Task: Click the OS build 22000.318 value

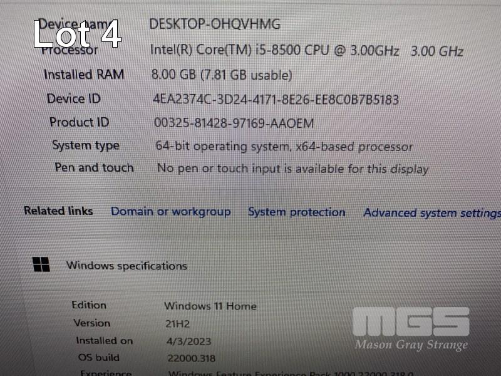Action: 192,358
